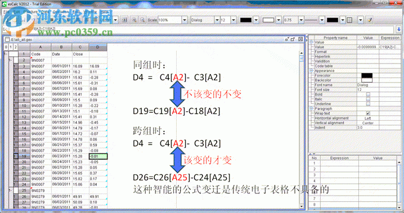Uncheck the Wrap text checkbox
Image resolution: width=404 pixels, height=213 pixels.
(x=368, y=114)
